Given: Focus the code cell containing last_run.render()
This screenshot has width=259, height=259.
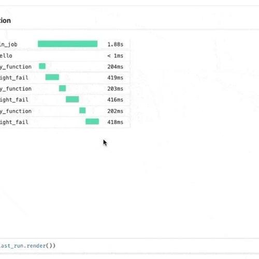Looking at the screenshot, I should tap(129, 246).
